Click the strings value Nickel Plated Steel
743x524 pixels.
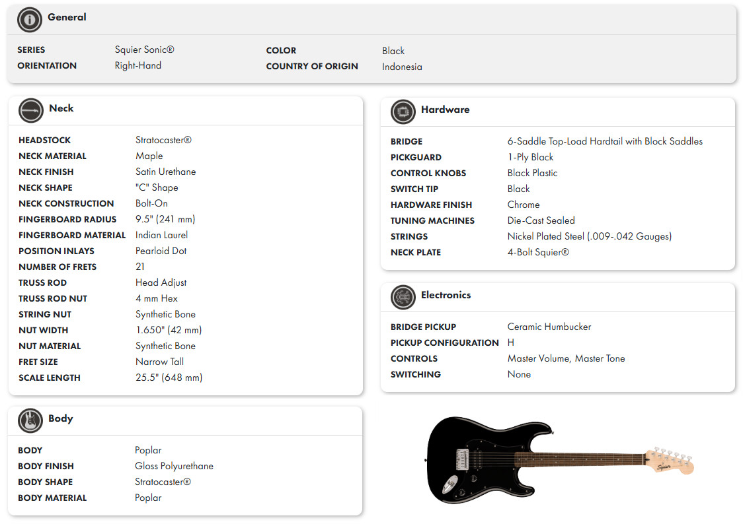pyautogui.click(x=590, y=236)
